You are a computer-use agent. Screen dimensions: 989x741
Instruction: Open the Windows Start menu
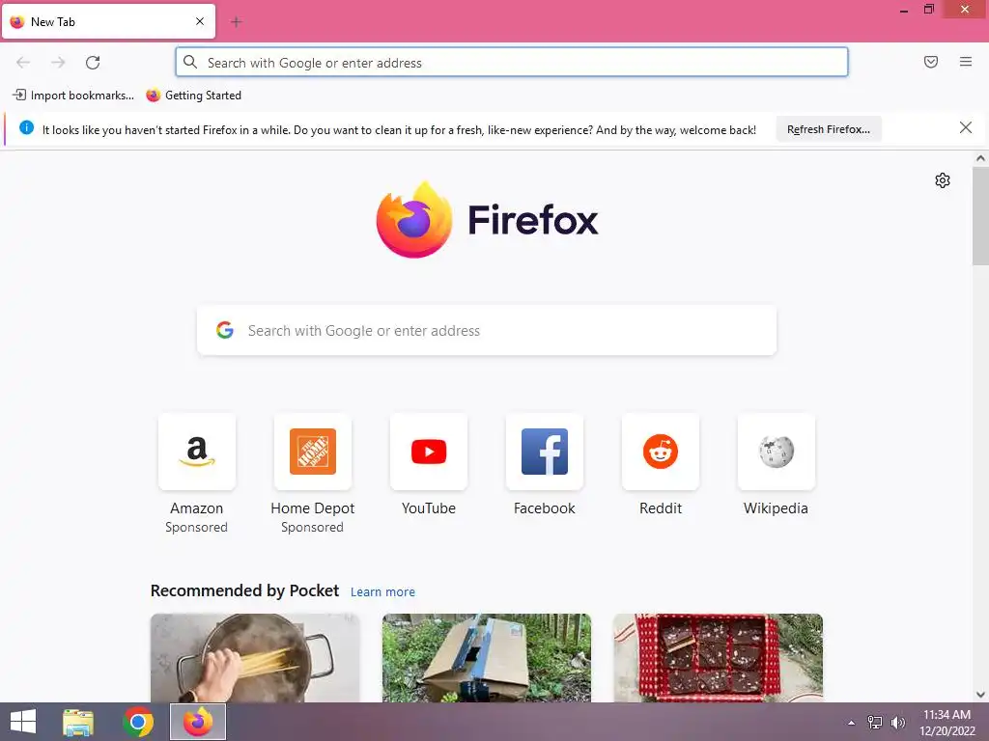click(23, 722)
